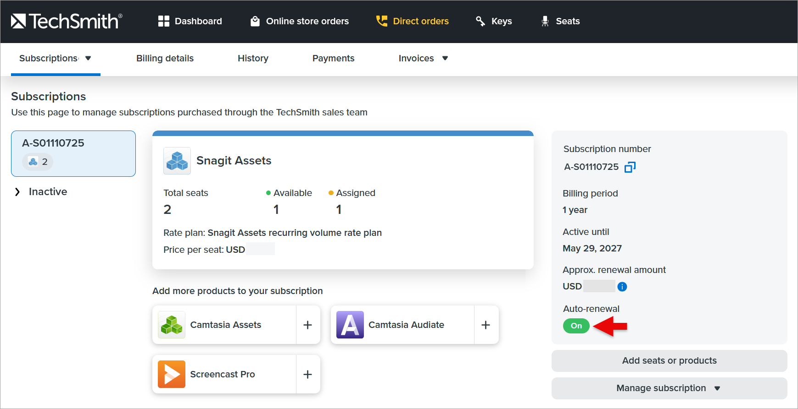This screenshot has height=409, width=798.
Task: Open the Invoices tab dropdown
Action: tap(445, 58)
